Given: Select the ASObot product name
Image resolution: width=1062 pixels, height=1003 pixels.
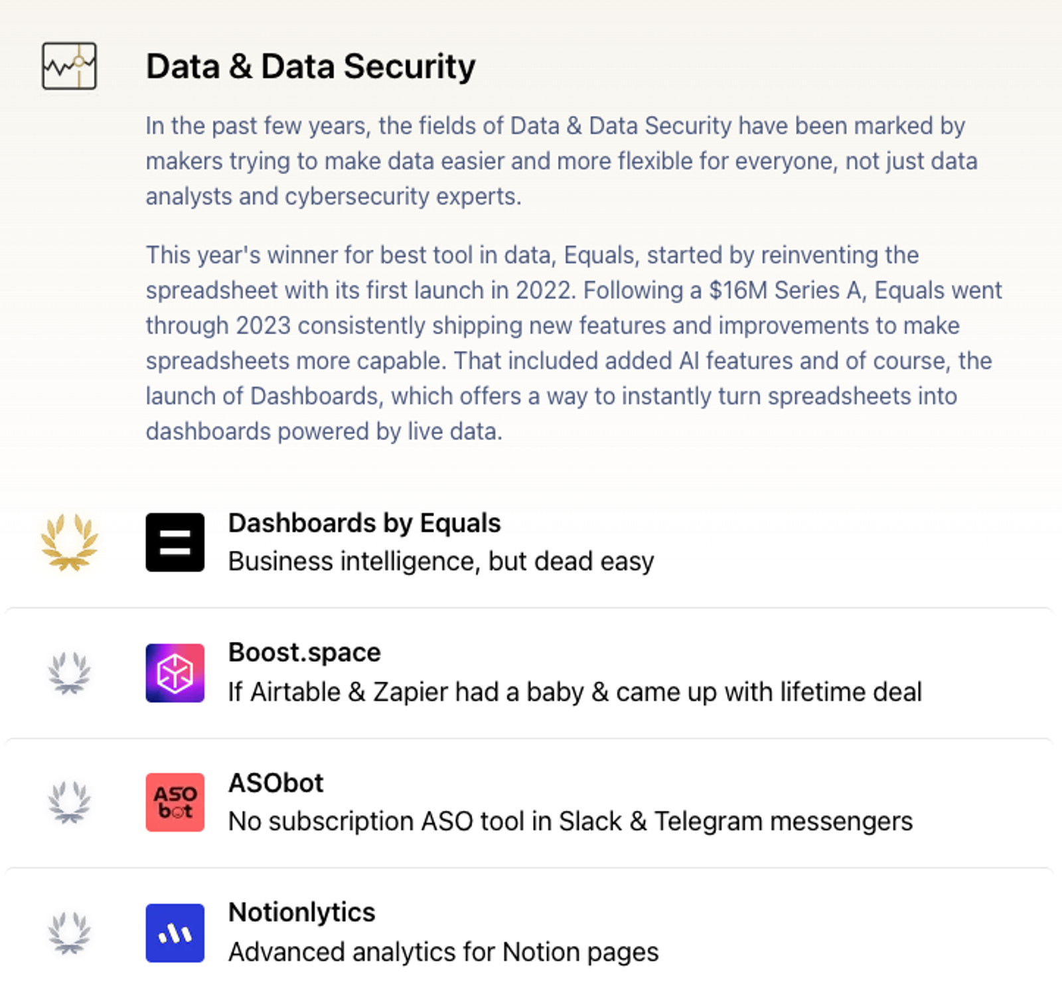Looking at the screenshot, I should click(276, 783).
